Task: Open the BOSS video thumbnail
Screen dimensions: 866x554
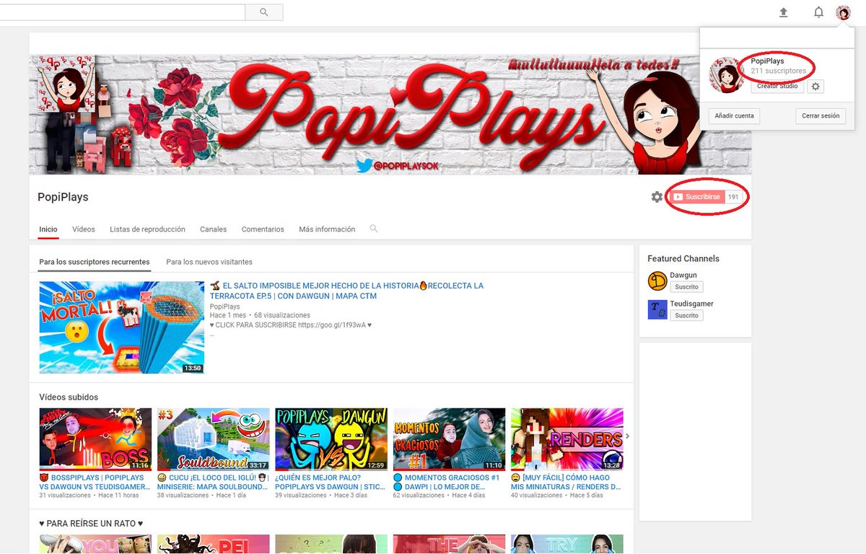Action: pos(95,439)
